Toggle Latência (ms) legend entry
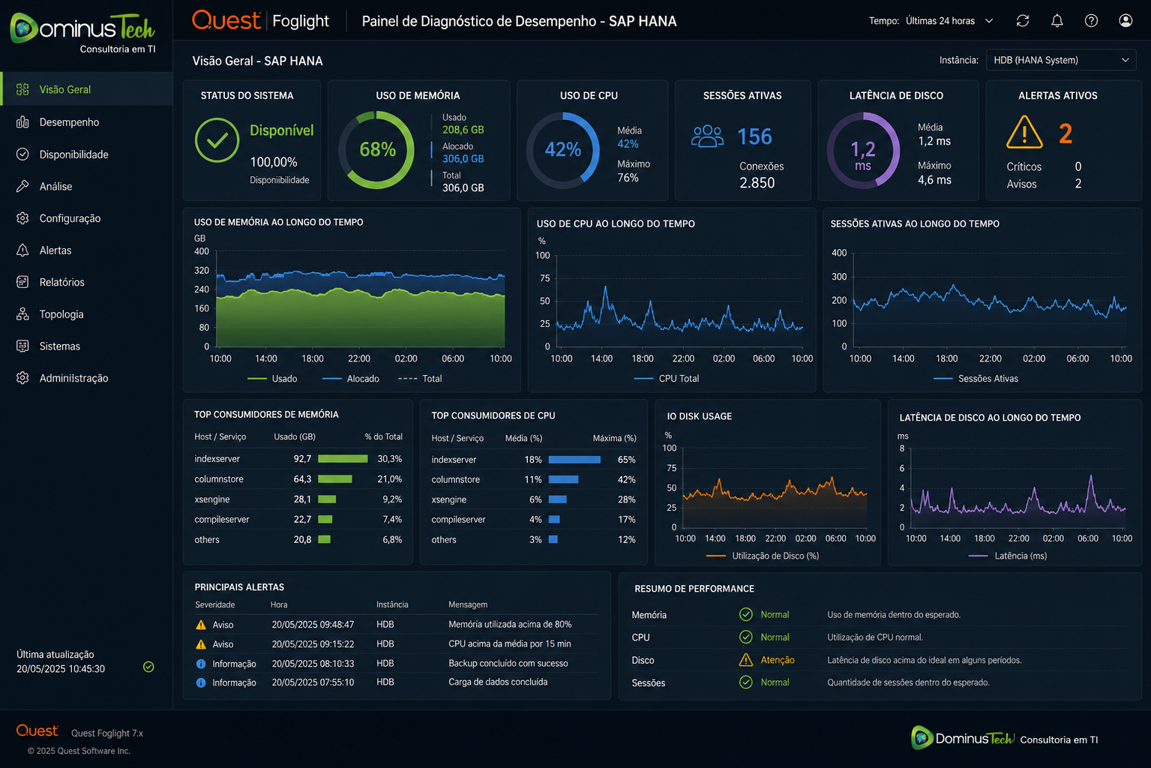The height and width of the screenshot is (768, 1151). pos(1008,556)
